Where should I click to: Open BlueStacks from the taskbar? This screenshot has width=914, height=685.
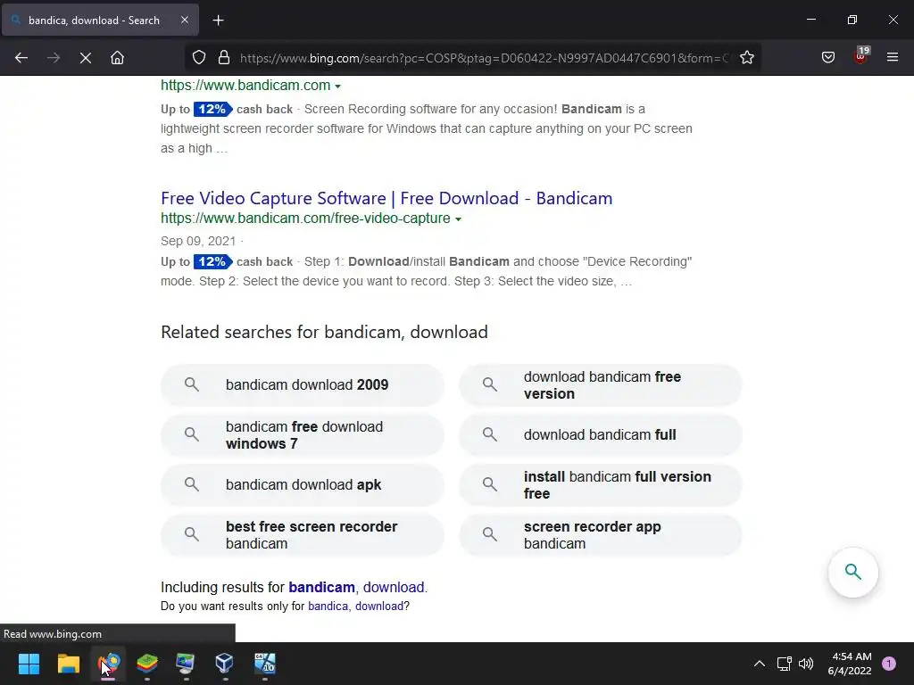pos(147,664)
